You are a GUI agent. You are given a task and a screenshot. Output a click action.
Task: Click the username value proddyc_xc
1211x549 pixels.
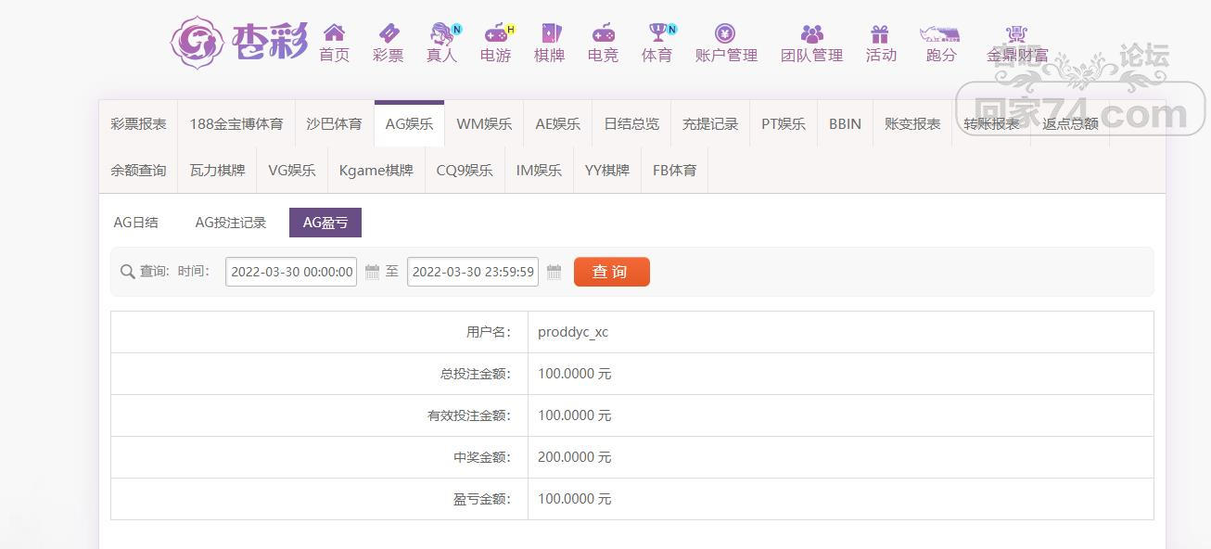point(573,332)
